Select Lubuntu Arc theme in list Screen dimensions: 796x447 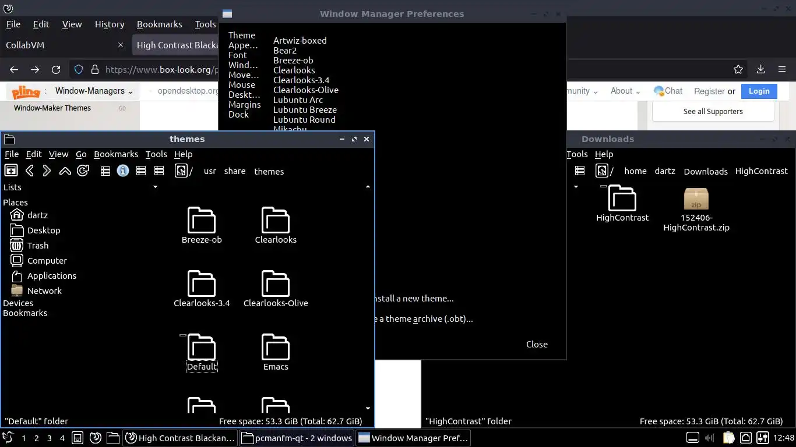(x=298, y=100)
